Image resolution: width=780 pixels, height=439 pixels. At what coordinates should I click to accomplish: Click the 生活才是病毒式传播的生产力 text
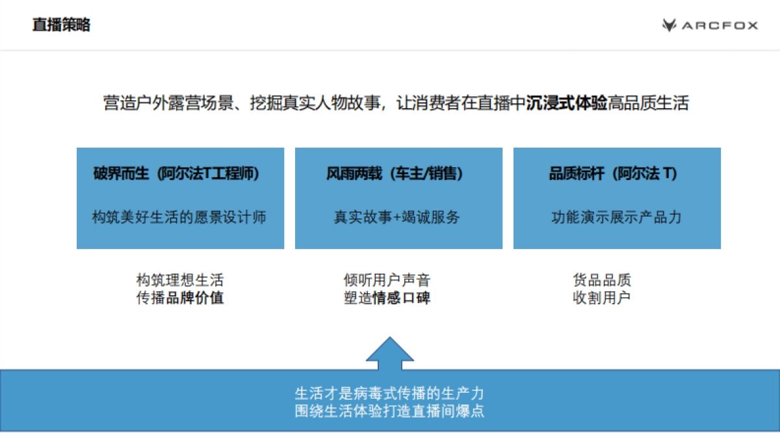point(390,393)
